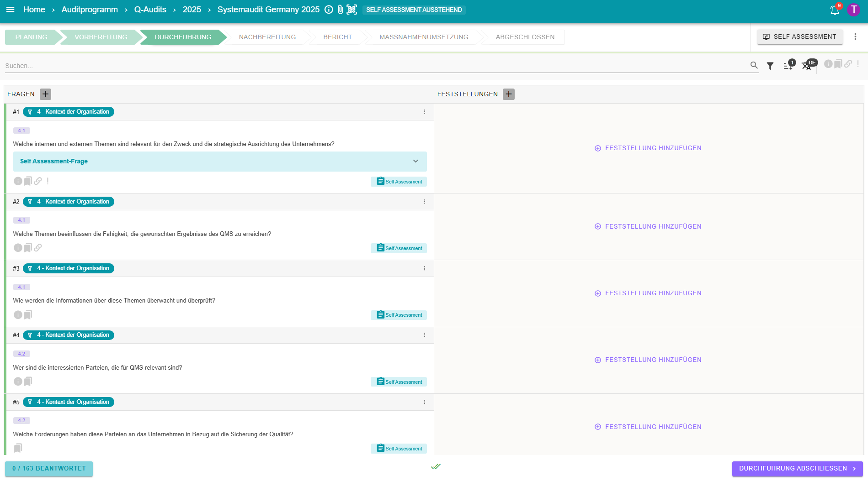Open the language translation DE icon
The image size is (868, 481).
tap(807, 66)
